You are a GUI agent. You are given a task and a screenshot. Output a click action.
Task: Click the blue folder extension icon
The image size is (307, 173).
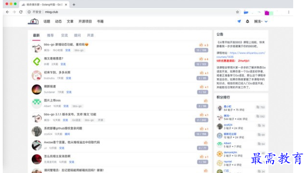point(246,12)
